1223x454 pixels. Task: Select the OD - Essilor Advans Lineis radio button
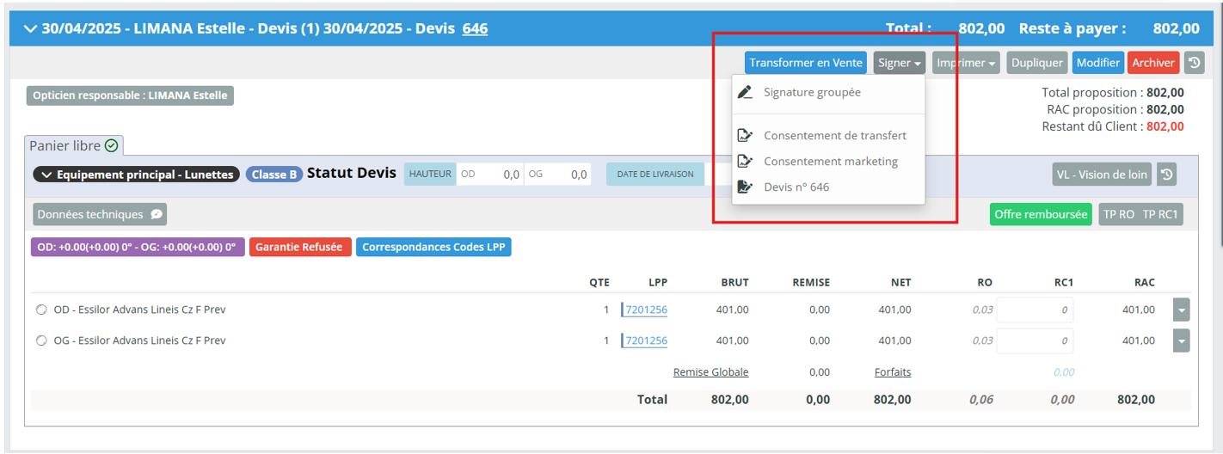tap(41, 310)
